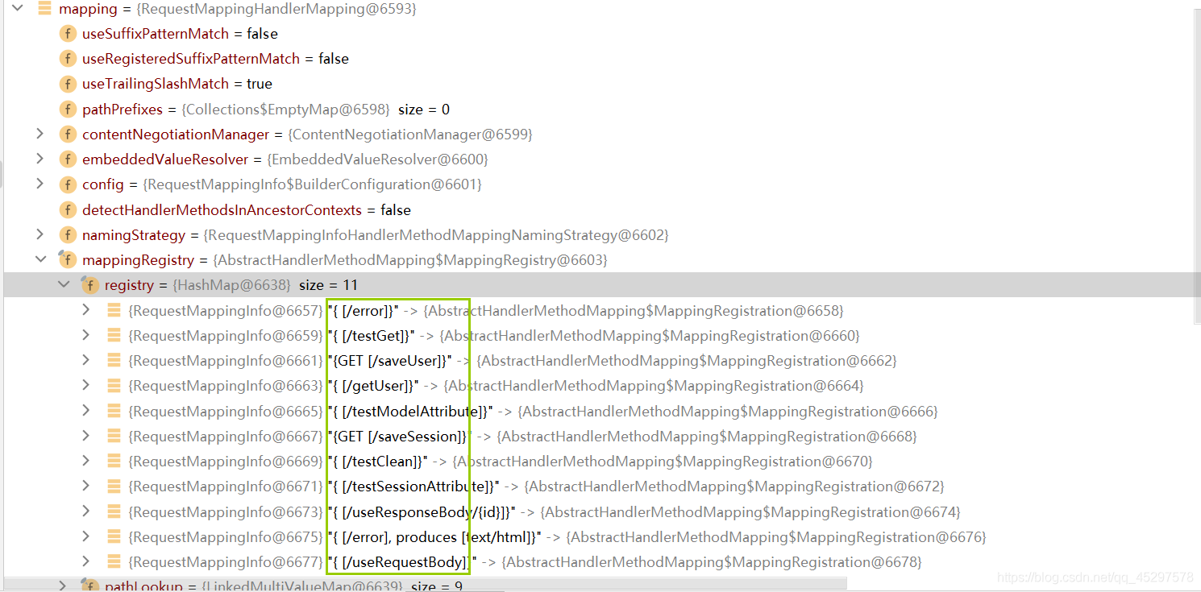Click entry icon of RequestMappingInfo@6665
Image resolution: width=1201 pixels, height=592 pixels.
point(114,411)
